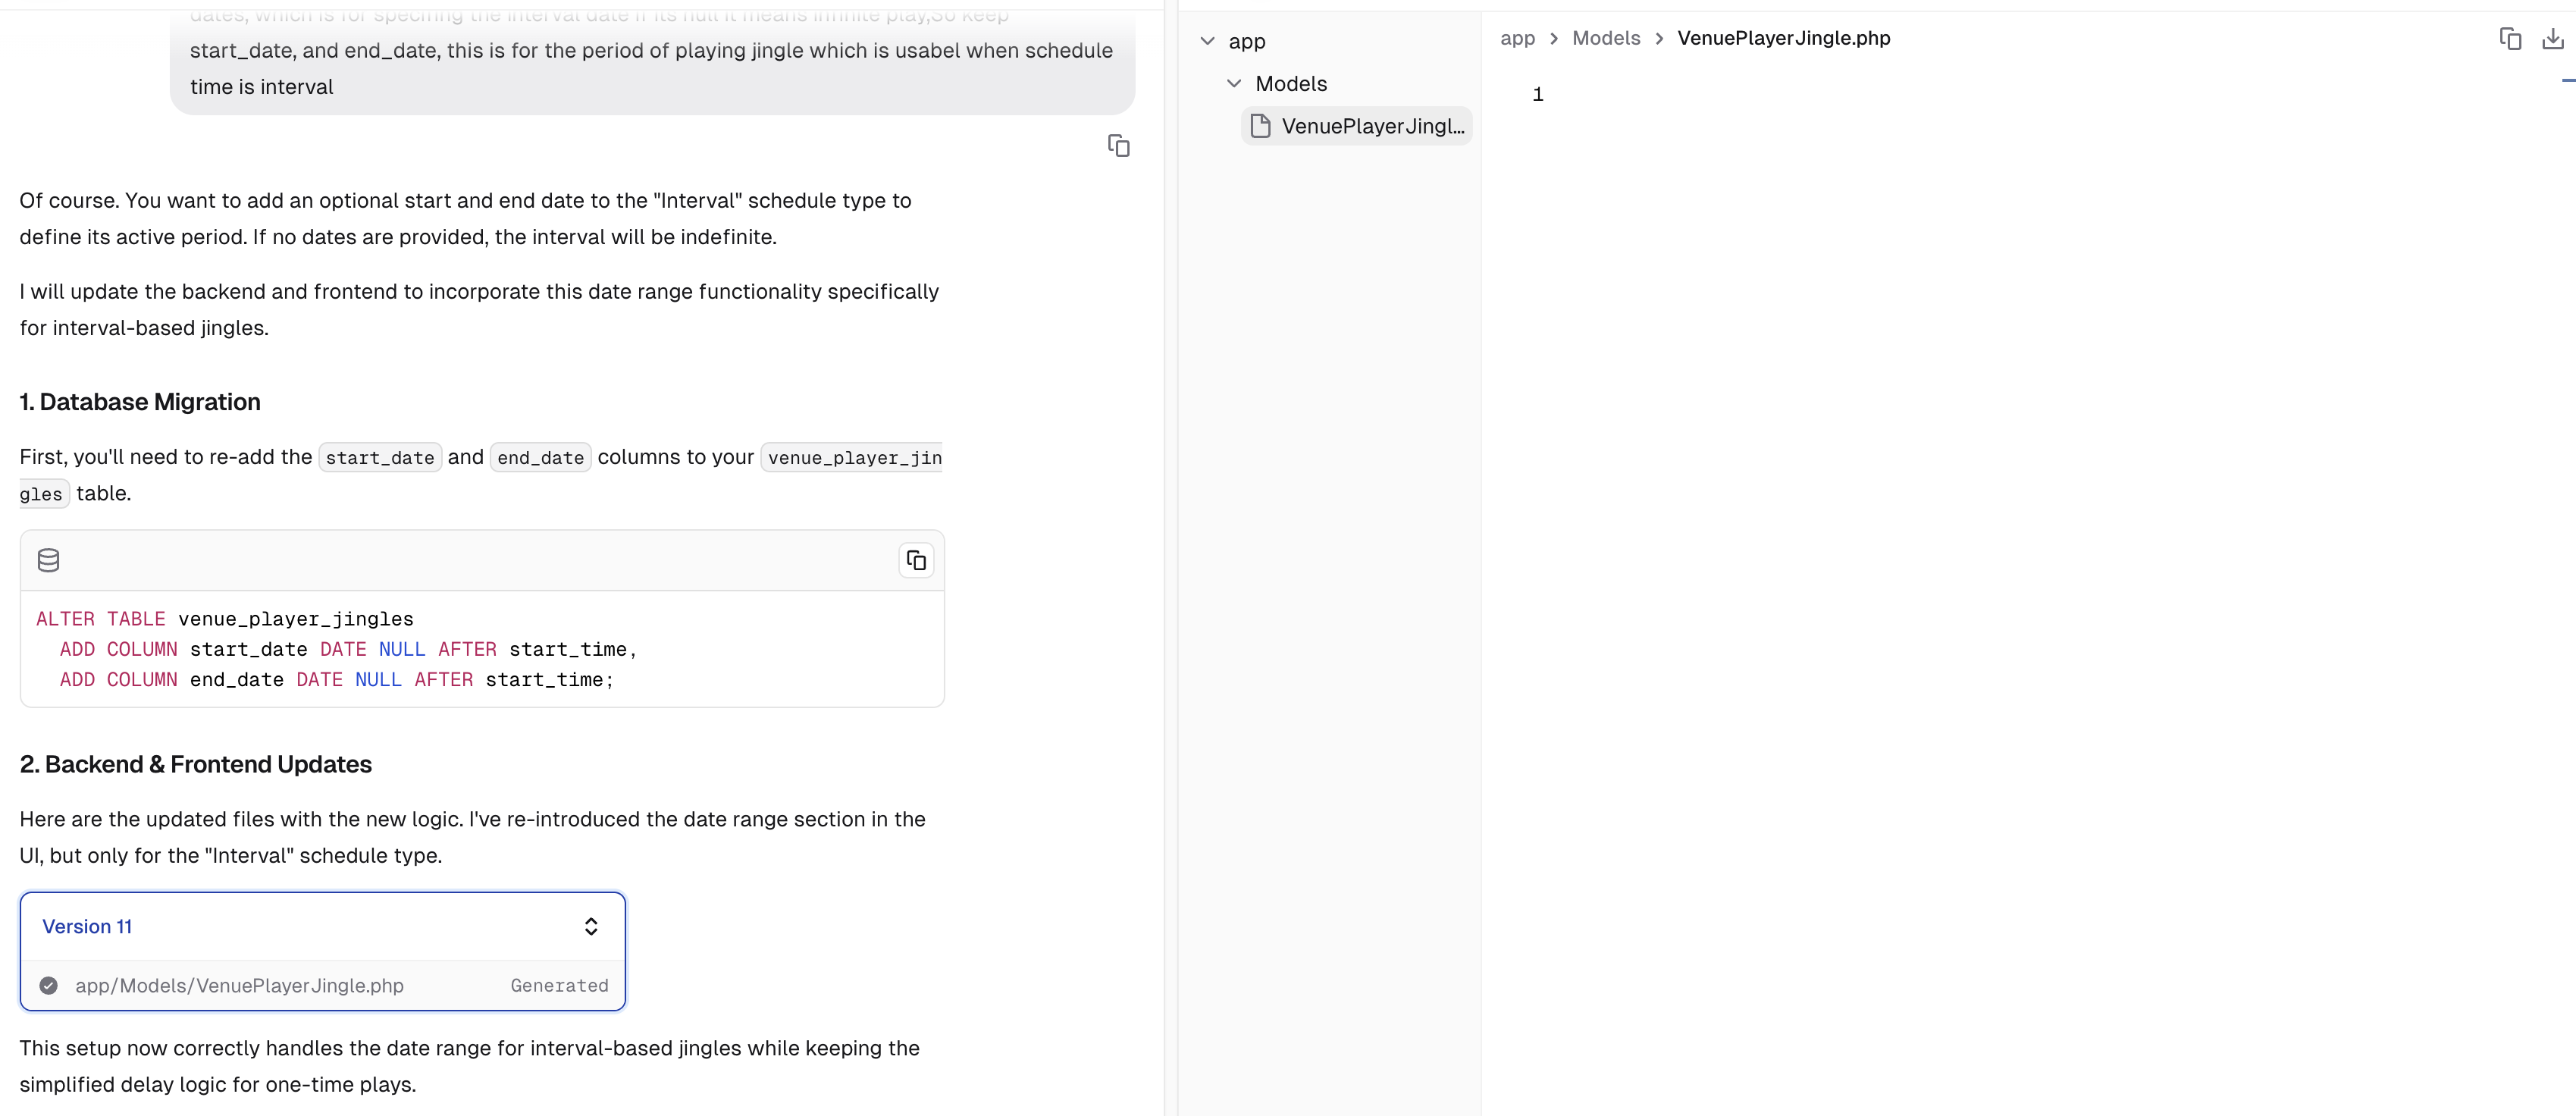Viewport: 2576px width, 1116px height.
Task: Click the Models breadcrumb segment
Action: tap(1606, 38)
